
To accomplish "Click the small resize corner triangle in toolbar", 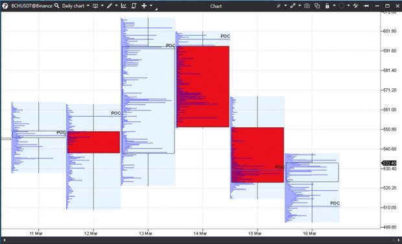I will [x=156, y=9].
